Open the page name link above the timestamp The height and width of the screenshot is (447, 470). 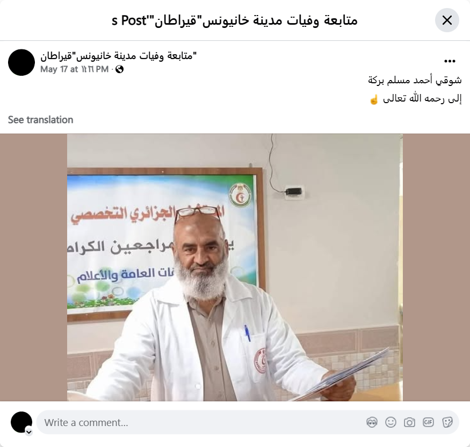118,55
